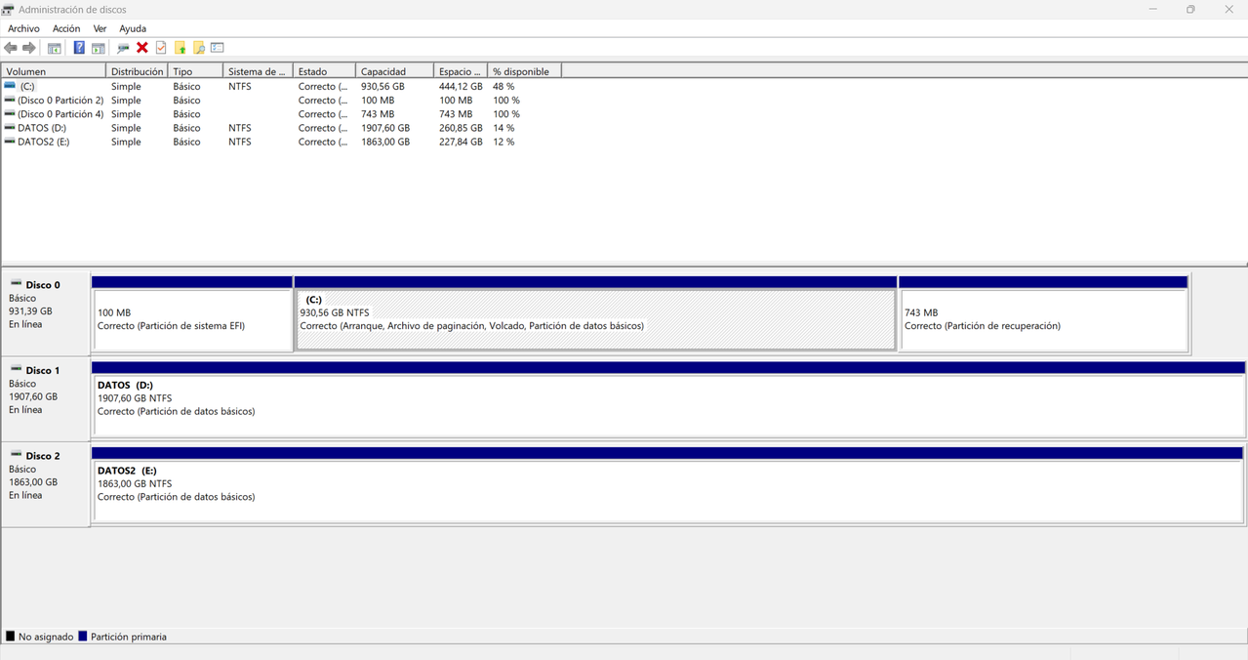Select the DATOS2 (E:) partition block
The width and height of the screenshot is (1248, 660).
668,485
